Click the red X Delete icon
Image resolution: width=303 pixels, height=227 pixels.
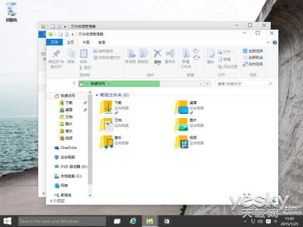tap(158, 53)
